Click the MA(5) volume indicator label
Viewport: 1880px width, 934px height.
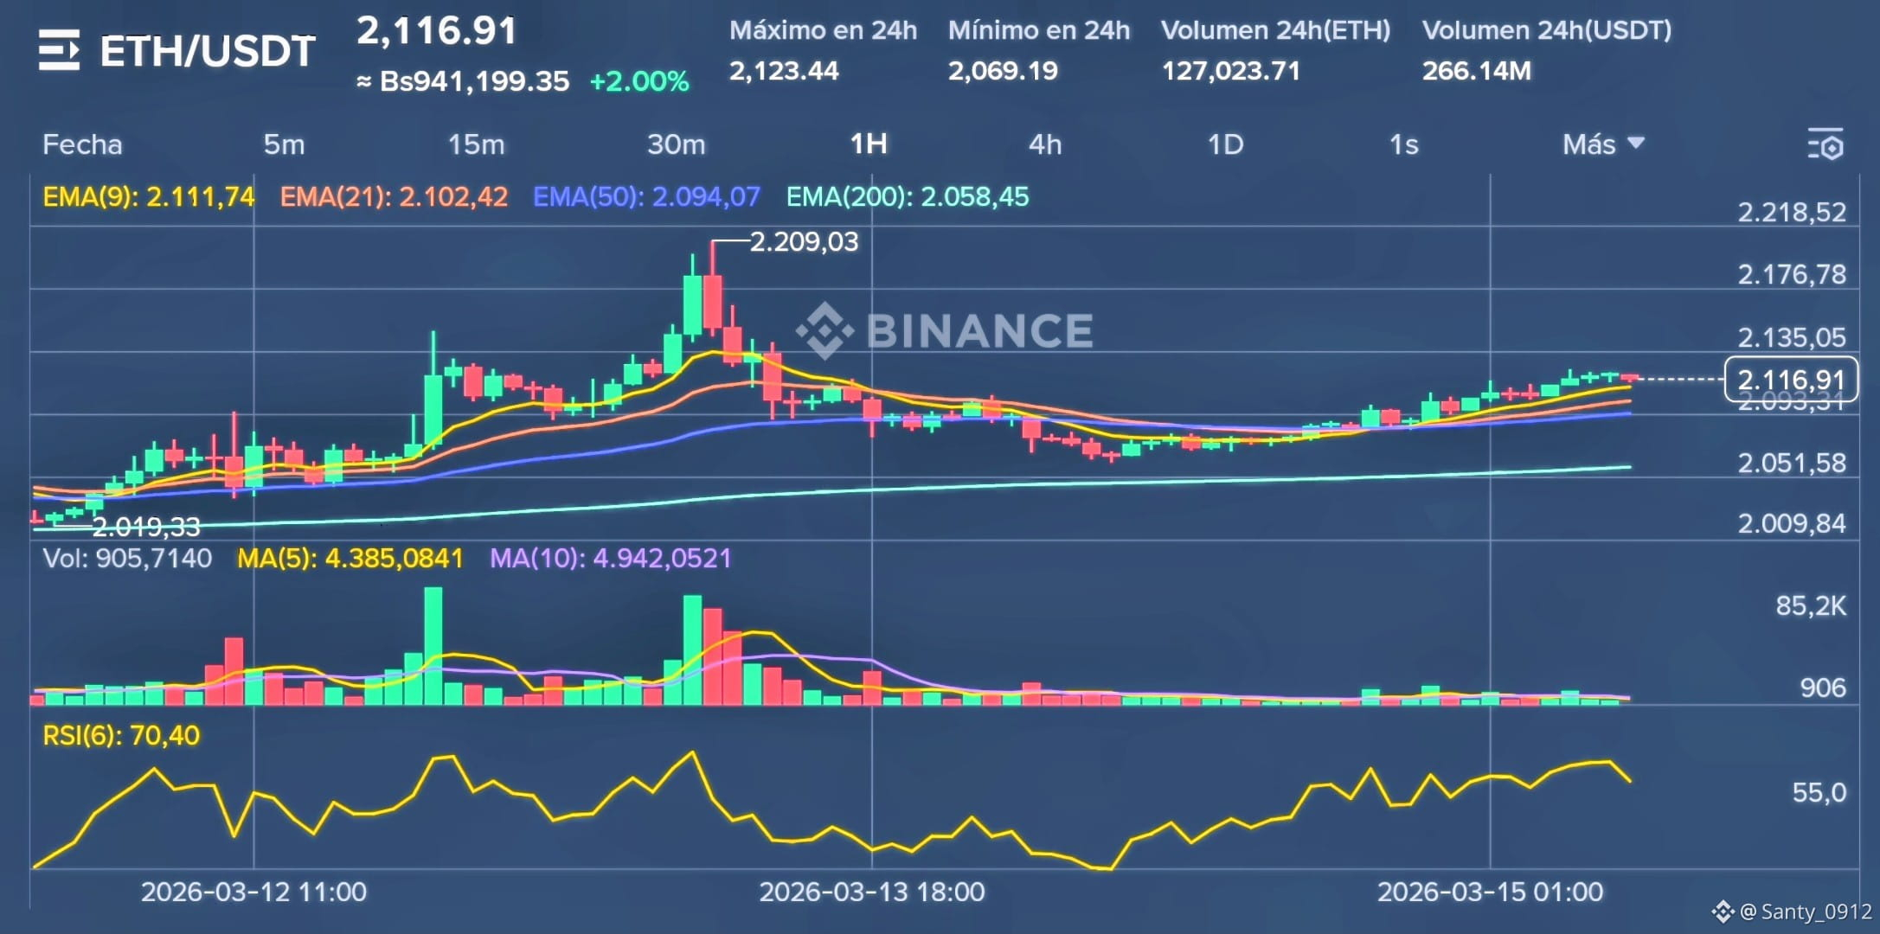click(x=350, y=559)
